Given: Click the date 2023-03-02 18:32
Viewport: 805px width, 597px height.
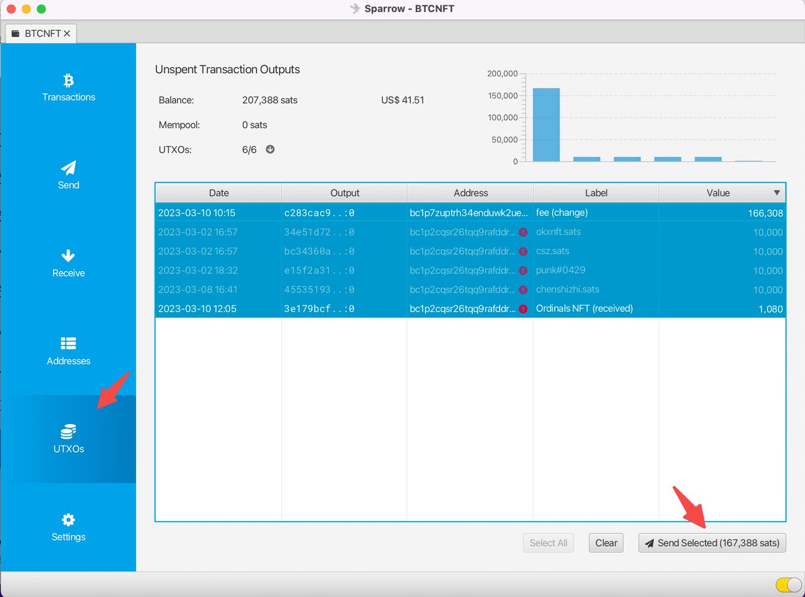Looking at the screenshot, I should [197, 271].
